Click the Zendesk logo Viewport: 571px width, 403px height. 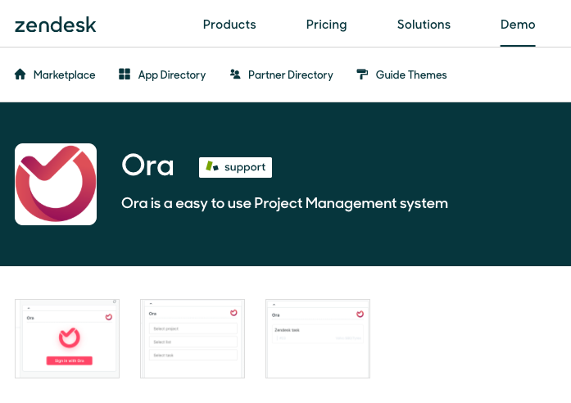click(x=56, y=25)
